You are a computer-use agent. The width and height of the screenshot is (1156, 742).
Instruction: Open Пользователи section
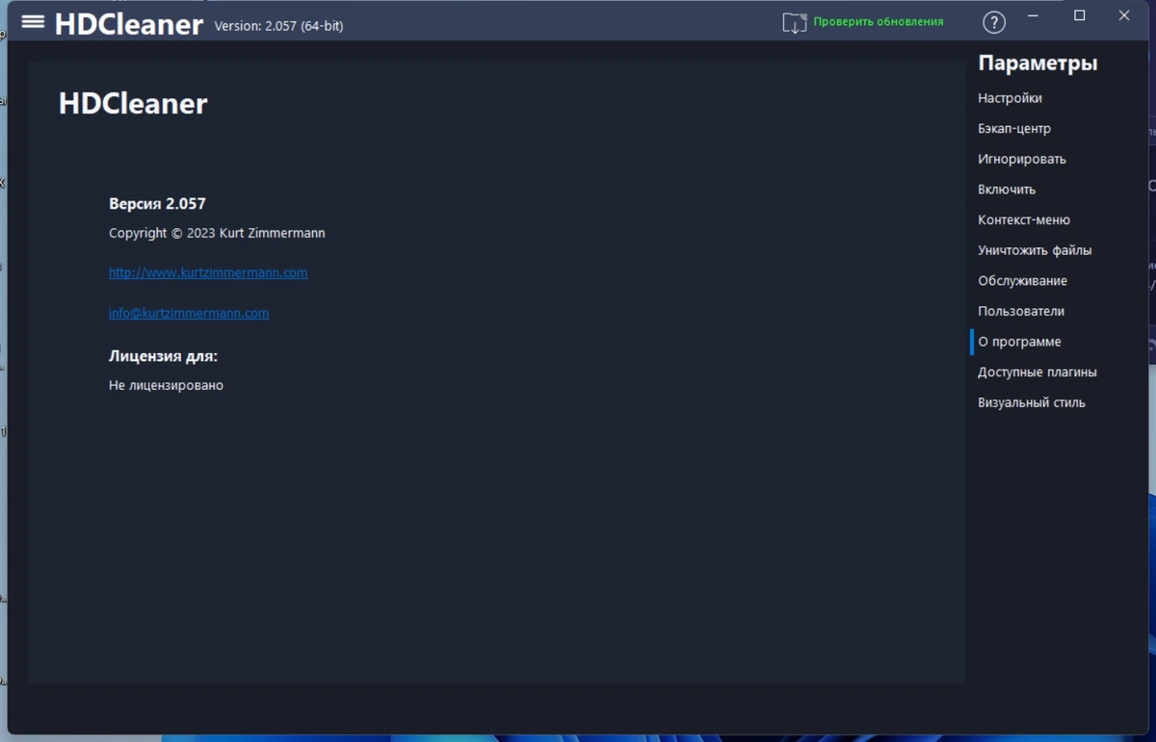(x=1021, y=312)
